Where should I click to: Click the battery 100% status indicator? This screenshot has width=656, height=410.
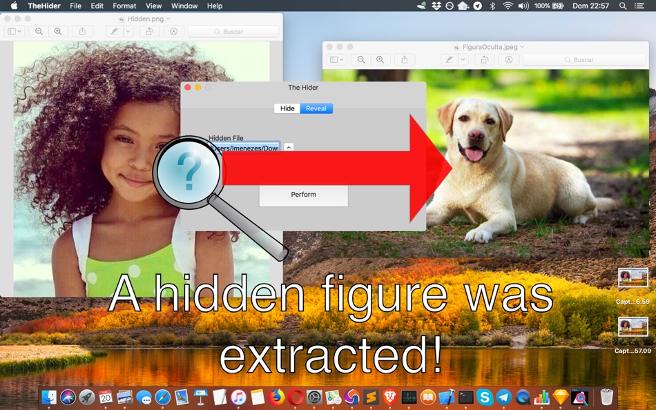click(x=549, y=6)
